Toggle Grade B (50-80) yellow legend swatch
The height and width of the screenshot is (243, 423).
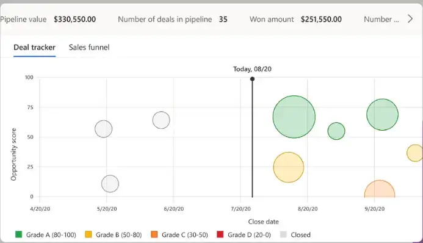(x=89, y=234)
